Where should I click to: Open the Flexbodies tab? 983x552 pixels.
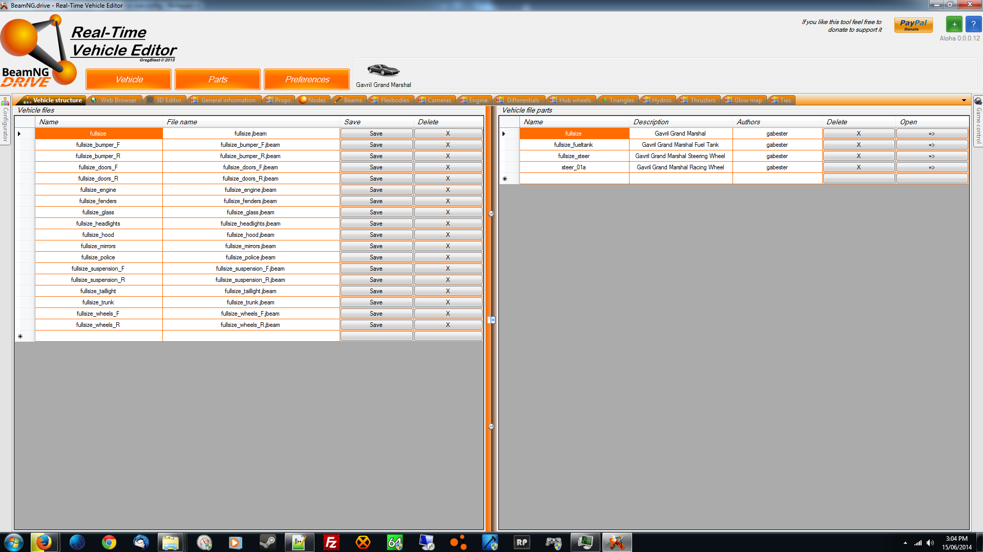coord(391,100)
